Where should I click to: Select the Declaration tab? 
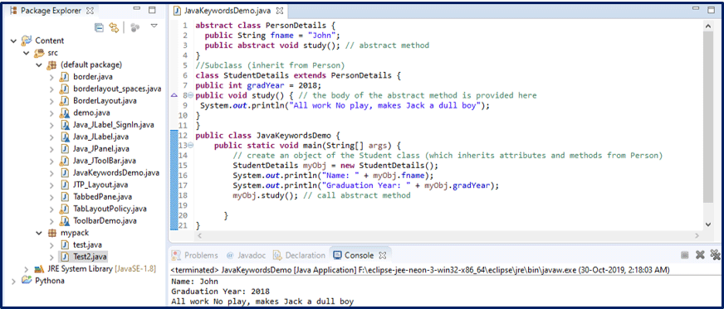pos(299,255)
